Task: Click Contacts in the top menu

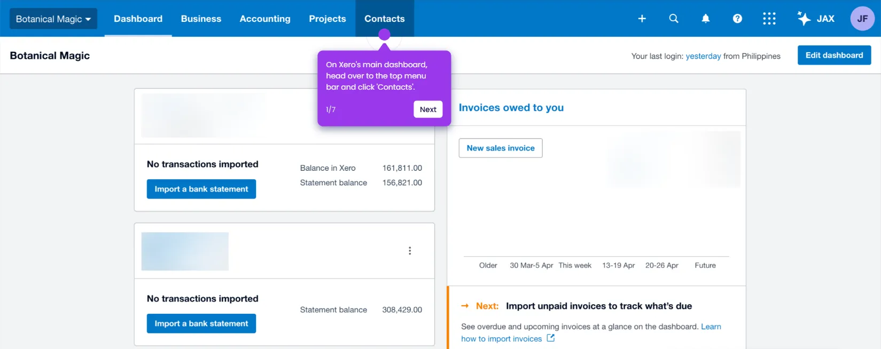Action: (x=385, y=19)
